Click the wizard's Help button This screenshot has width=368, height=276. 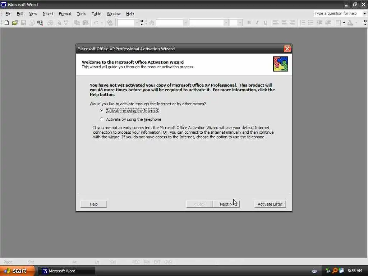point(94,204)
